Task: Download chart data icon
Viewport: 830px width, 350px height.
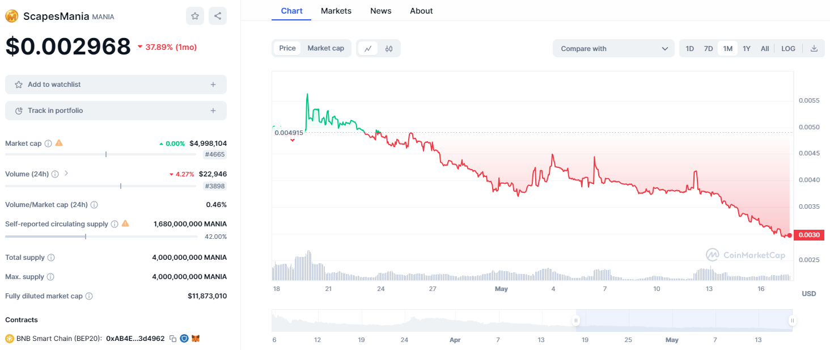Action: (x=814, y=48)
